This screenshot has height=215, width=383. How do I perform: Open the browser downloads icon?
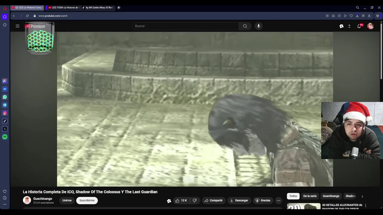[357, 16]
